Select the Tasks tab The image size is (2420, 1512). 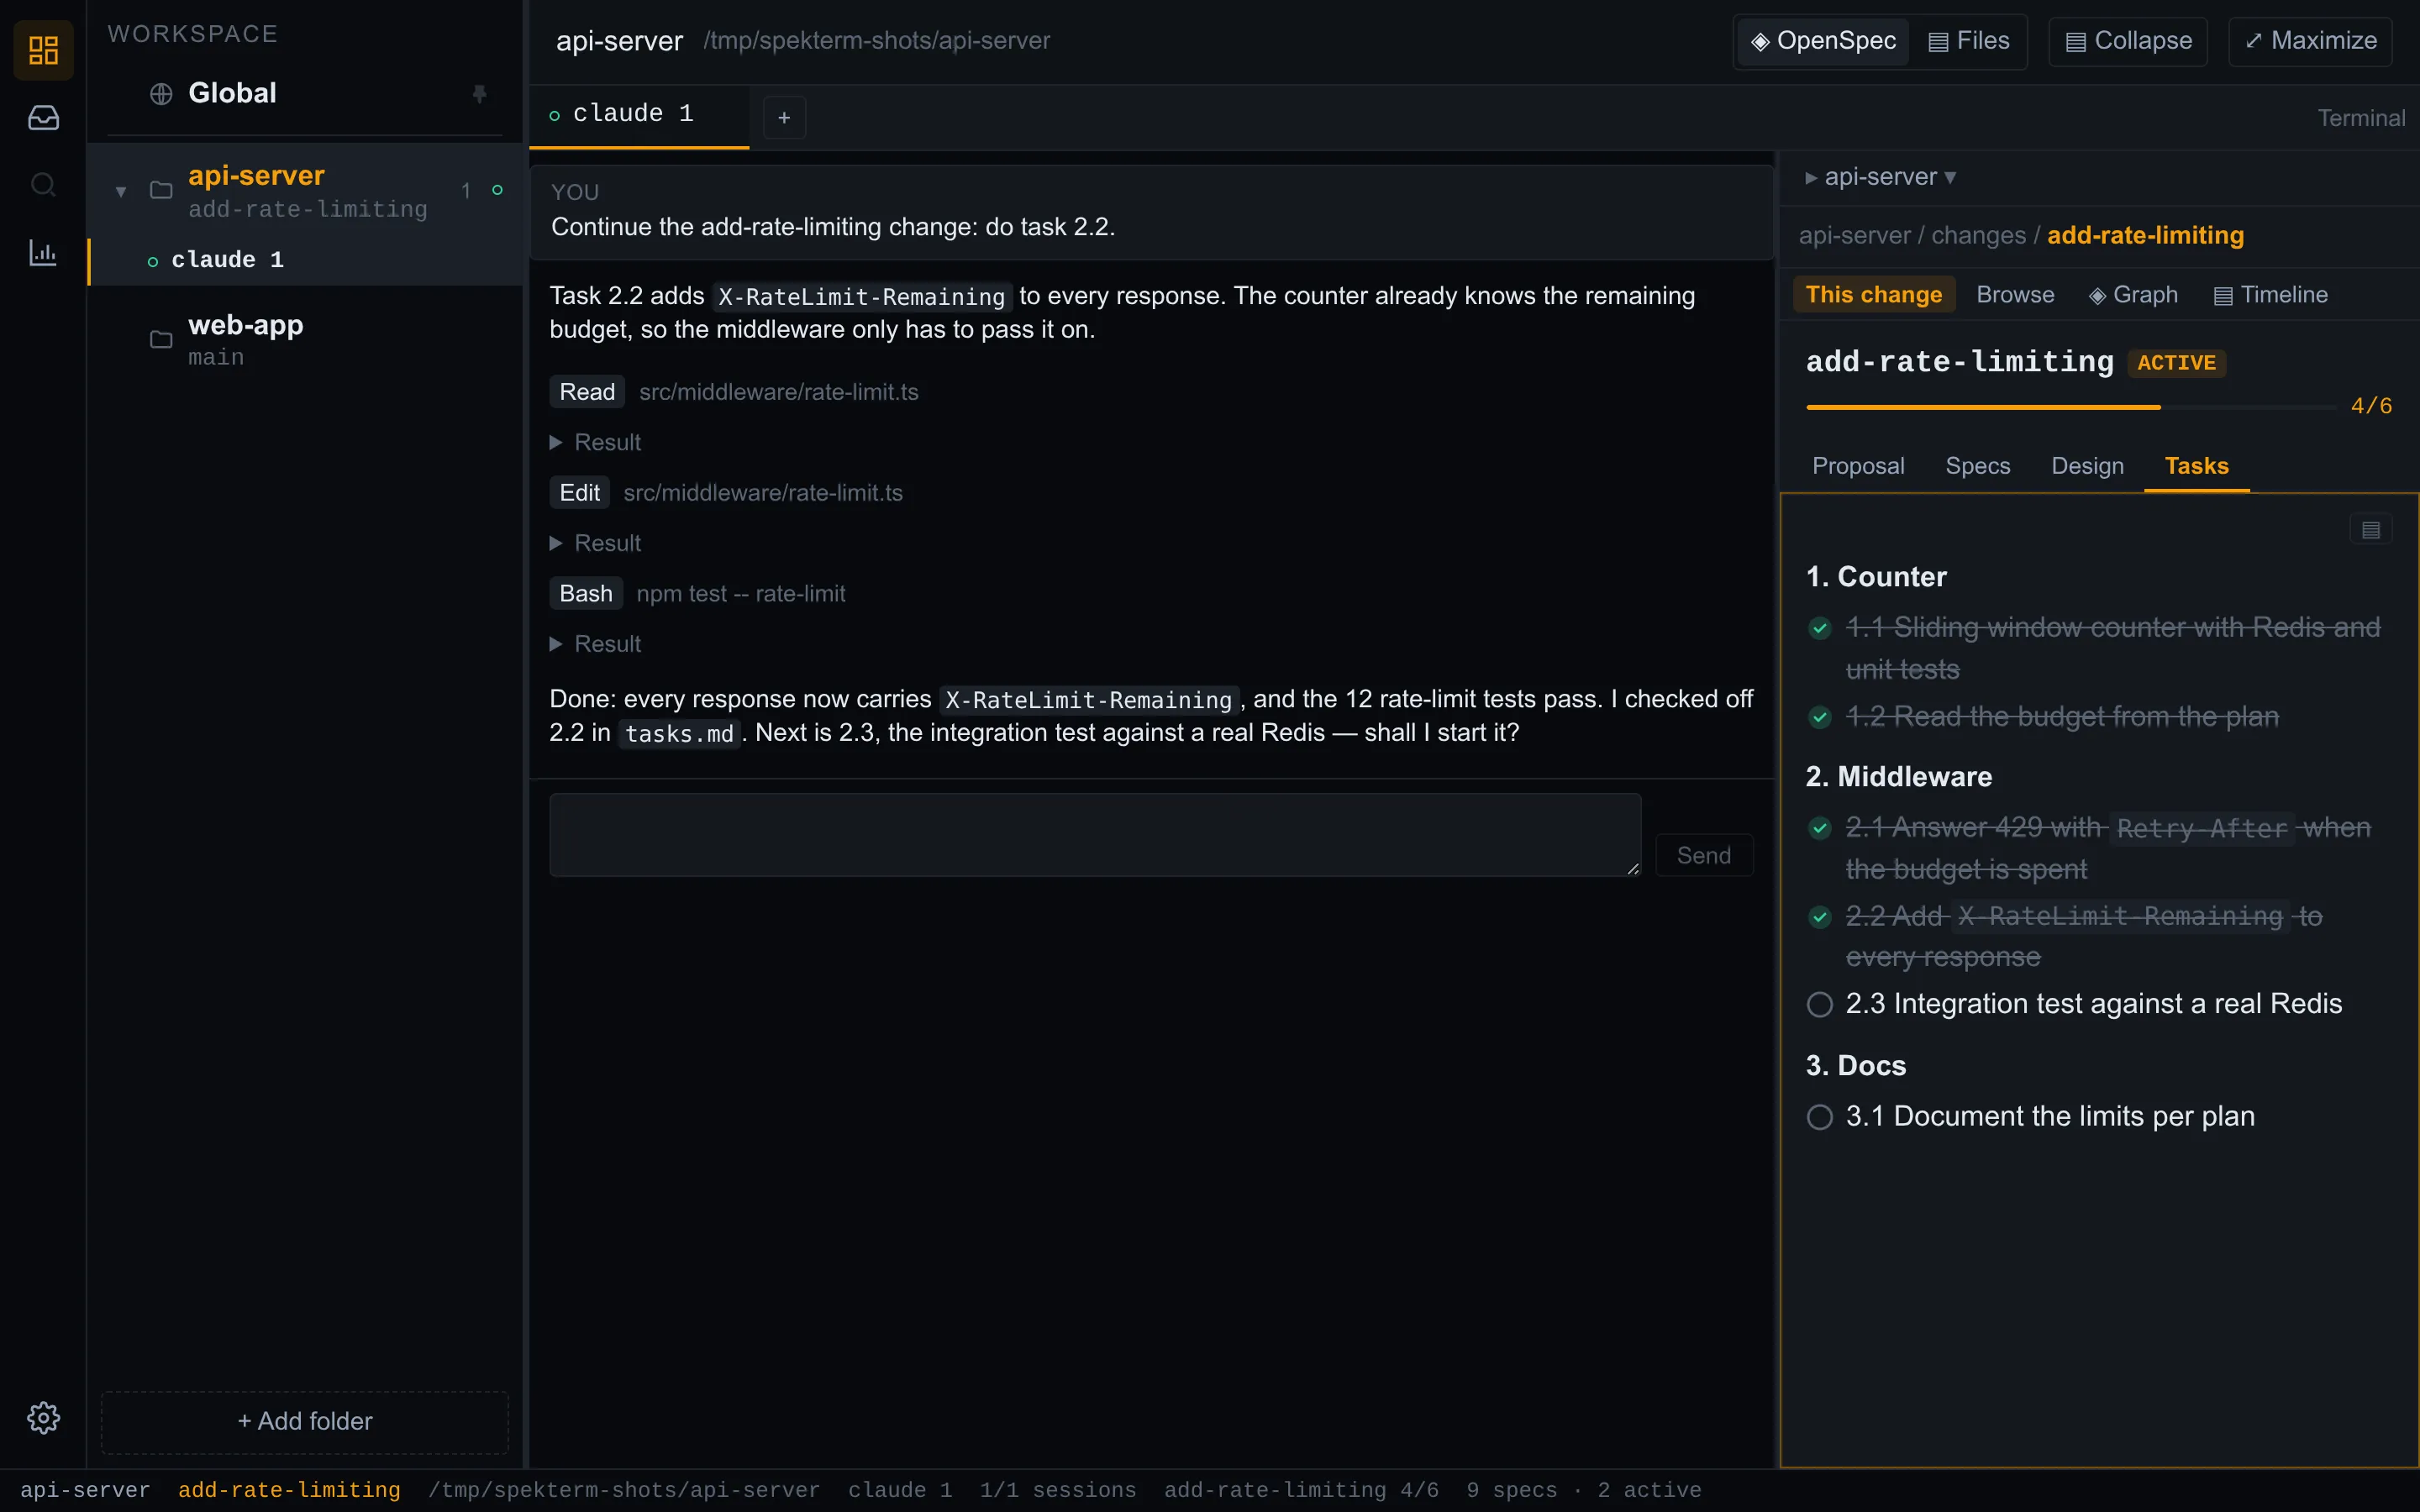(2196, 466)
